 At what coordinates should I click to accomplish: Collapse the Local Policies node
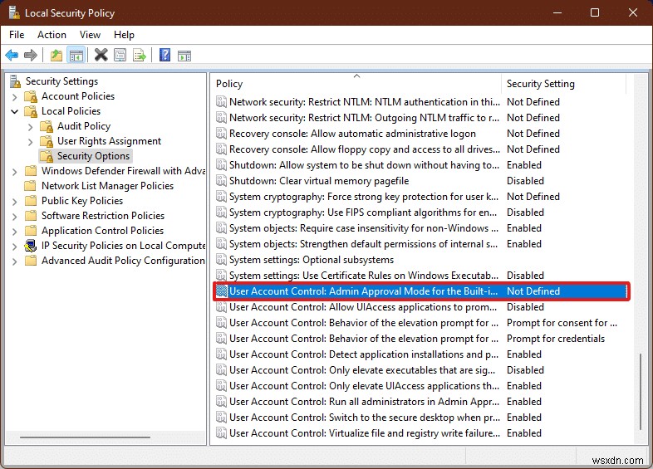click(15, 111)
